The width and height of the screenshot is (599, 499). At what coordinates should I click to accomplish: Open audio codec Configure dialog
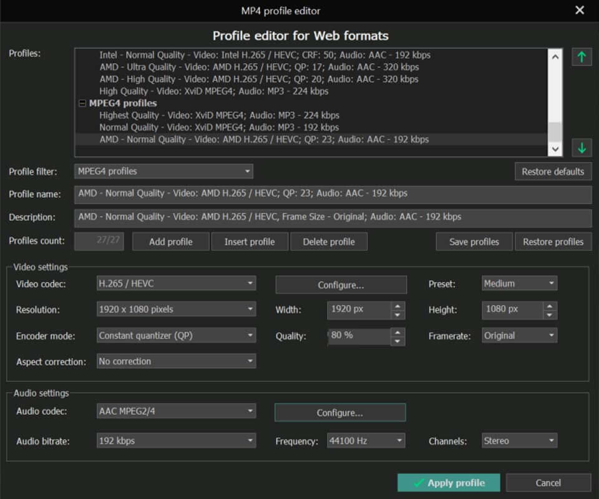pyautogui.click(x=340, y=412)
